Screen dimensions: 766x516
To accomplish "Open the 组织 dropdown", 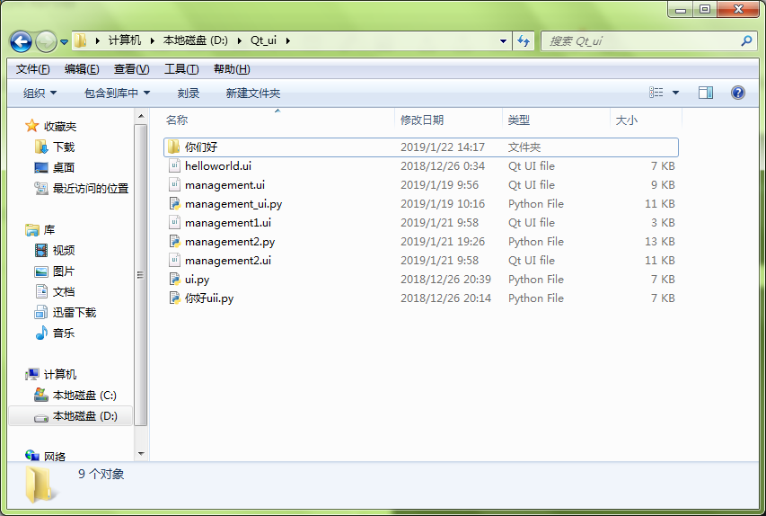I will point(40,93).
